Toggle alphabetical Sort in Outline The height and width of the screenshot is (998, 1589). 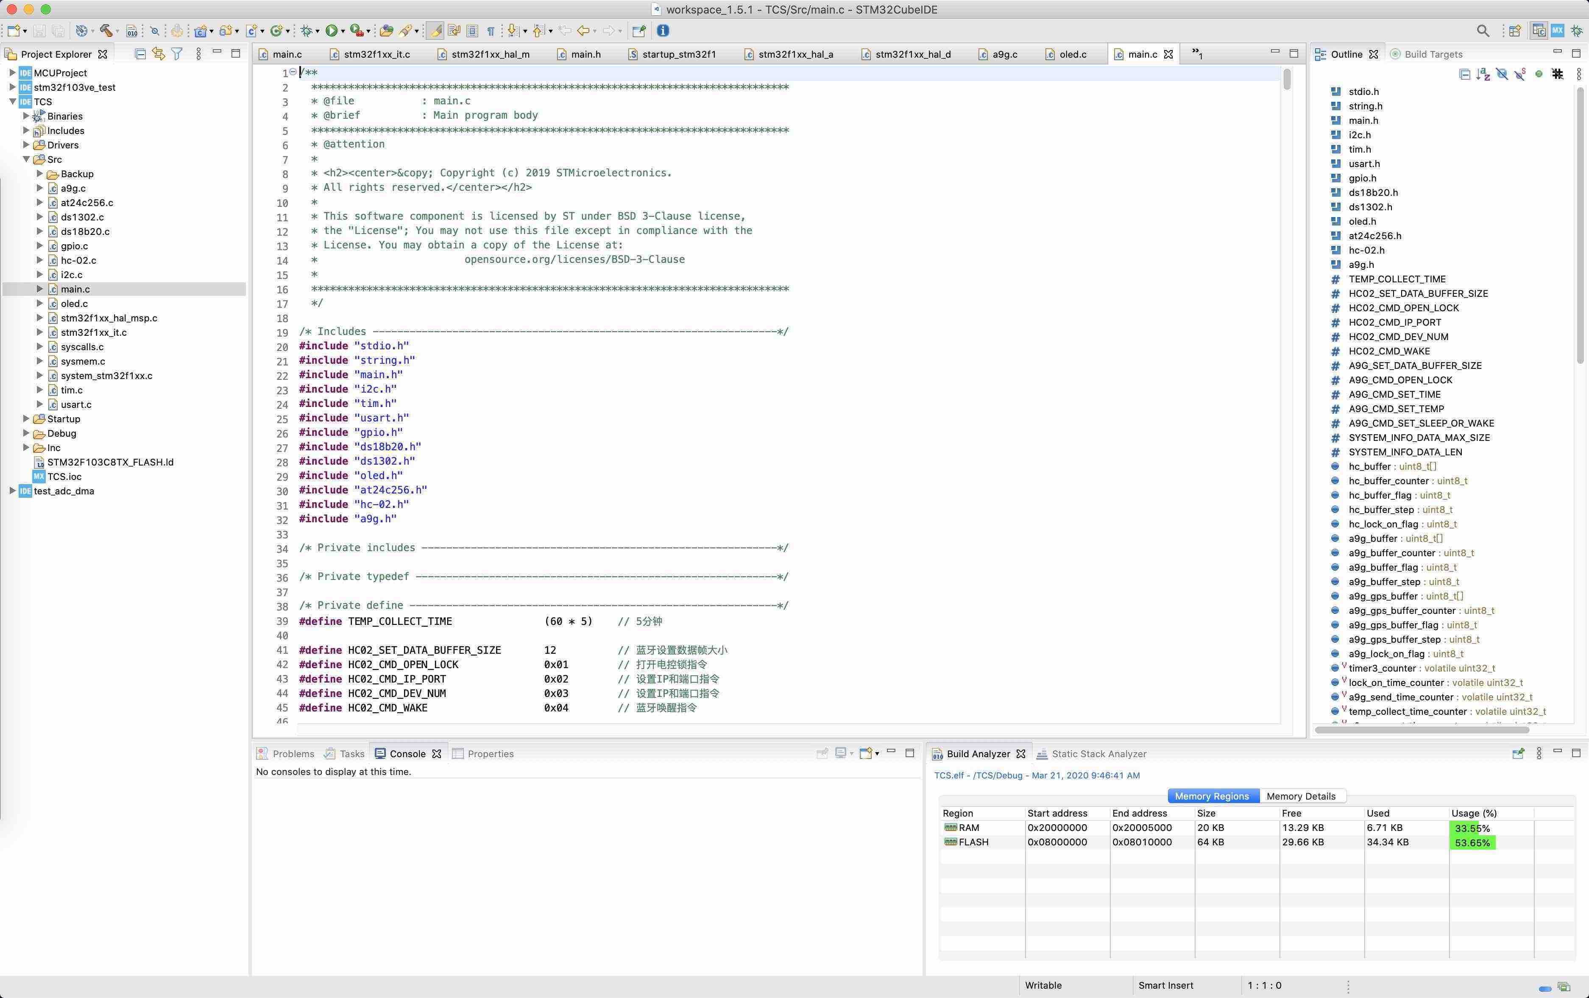1483,75
